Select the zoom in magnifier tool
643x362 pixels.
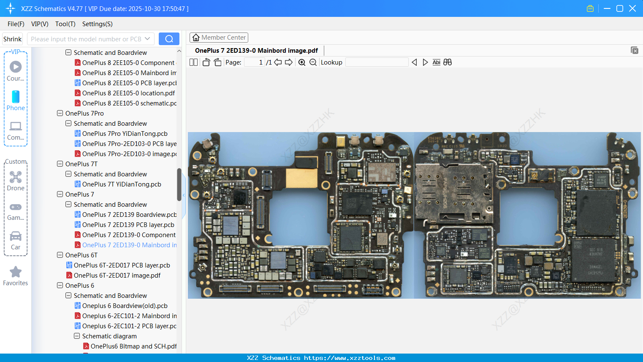(x=302, y=62)
